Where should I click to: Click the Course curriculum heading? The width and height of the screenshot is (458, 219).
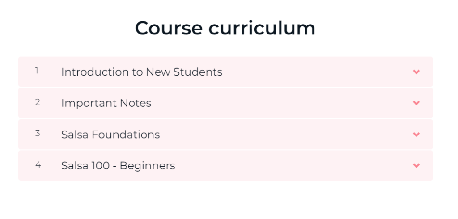(x=225, y=28)
